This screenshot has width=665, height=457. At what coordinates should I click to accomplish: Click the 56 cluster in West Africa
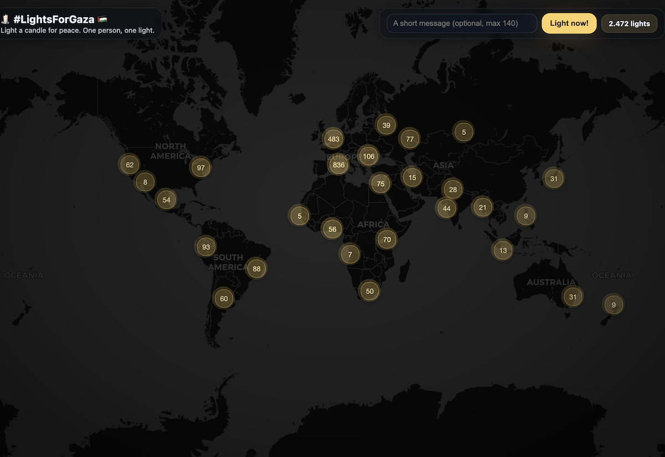click(332, 229)
